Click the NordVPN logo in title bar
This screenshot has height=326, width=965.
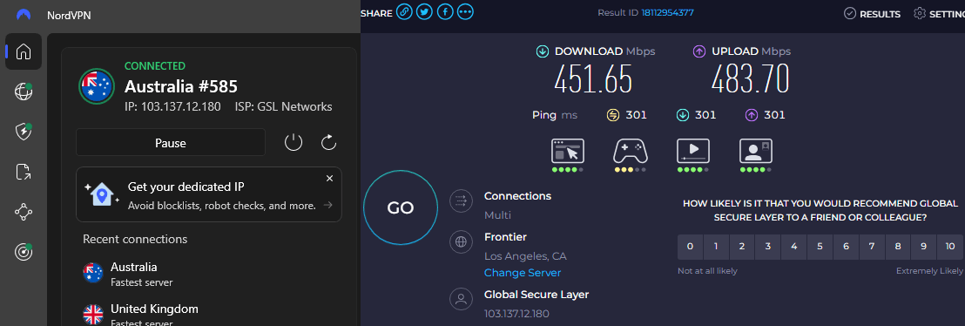tap(24, 15)
